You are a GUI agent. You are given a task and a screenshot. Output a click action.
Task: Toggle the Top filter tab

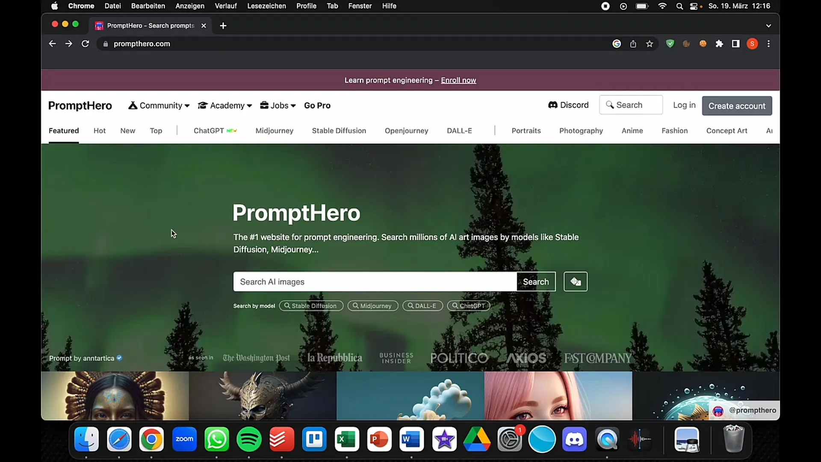click(156, 130)
